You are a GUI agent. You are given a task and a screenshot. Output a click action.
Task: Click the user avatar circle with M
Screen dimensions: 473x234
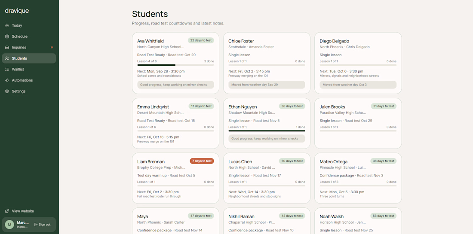coord(9,225)
